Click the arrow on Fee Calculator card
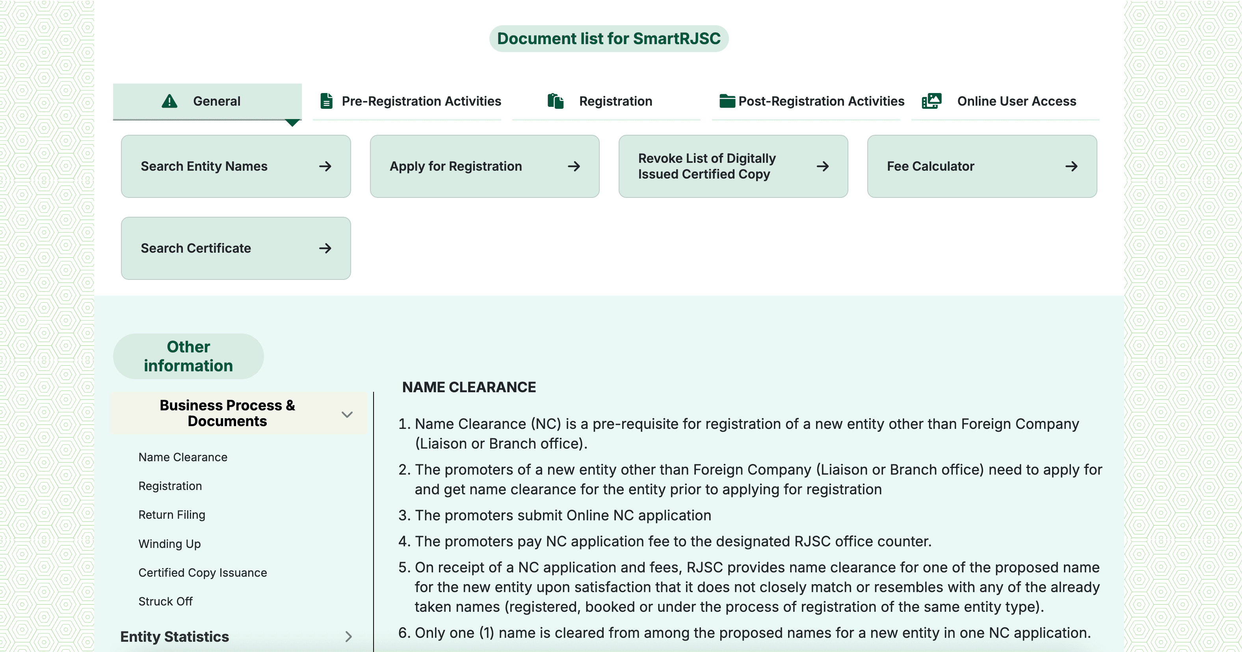The height and width of the screenshot is (652, 1242). point(1072,166)
